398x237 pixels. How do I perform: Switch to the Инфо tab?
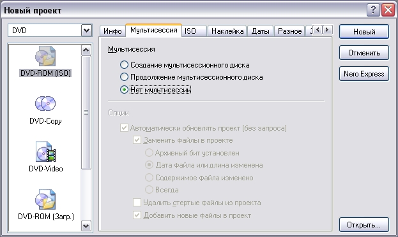click(112, 31)
